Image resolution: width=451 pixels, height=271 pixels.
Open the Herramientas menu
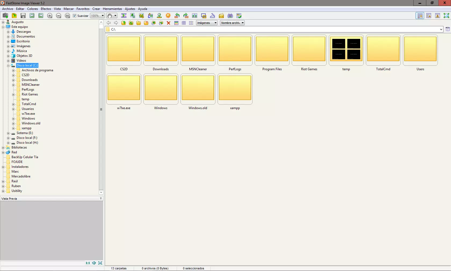click(x=112, y=9)
